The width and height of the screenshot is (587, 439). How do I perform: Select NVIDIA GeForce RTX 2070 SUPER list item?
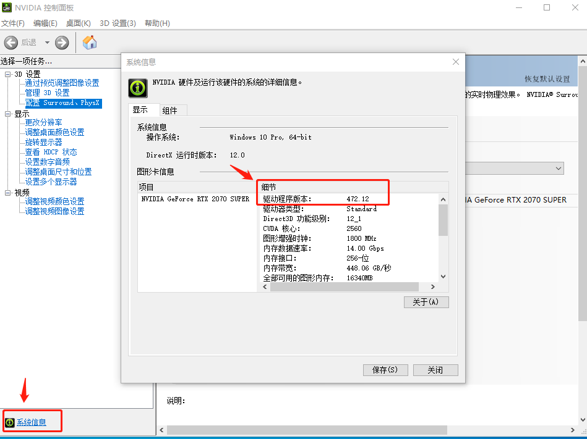click(x=195, y=199)
